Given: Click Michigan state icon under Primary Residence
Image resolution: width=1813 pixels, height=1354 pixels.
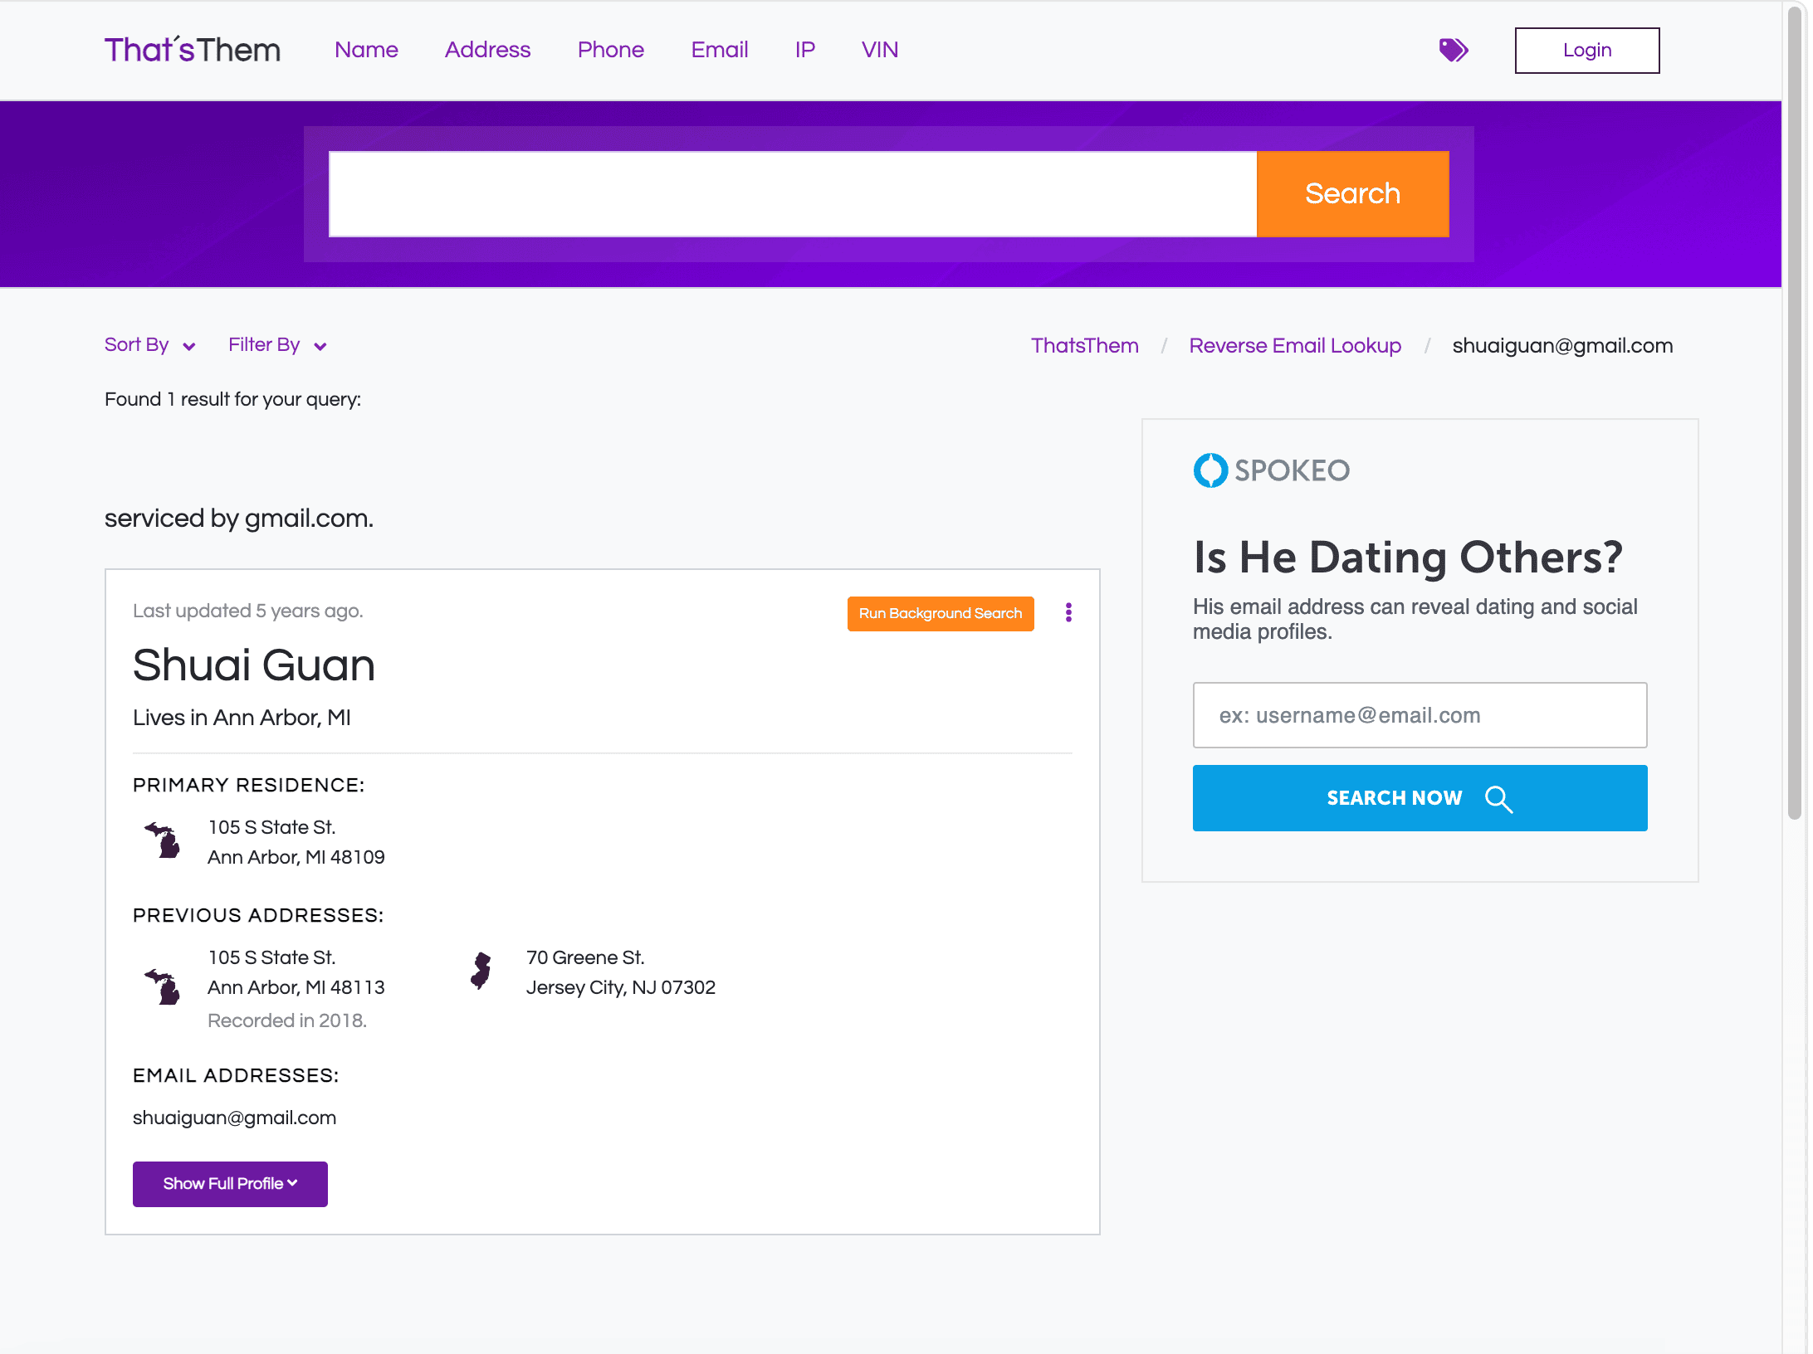Looking at the screenshot, I should pyautogui.click(x=163, y=840).
